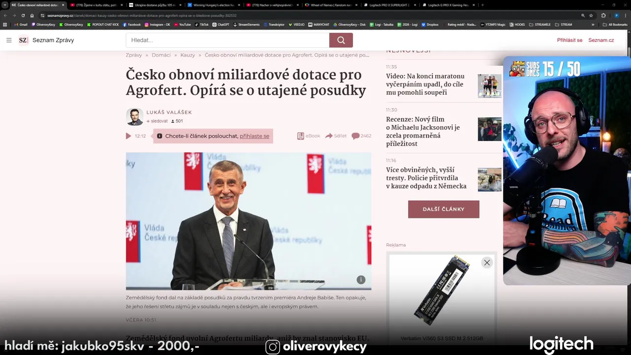Open Více obviněných, vyšší tresty article
Screen dimensions: 631x355
point(426,178)
